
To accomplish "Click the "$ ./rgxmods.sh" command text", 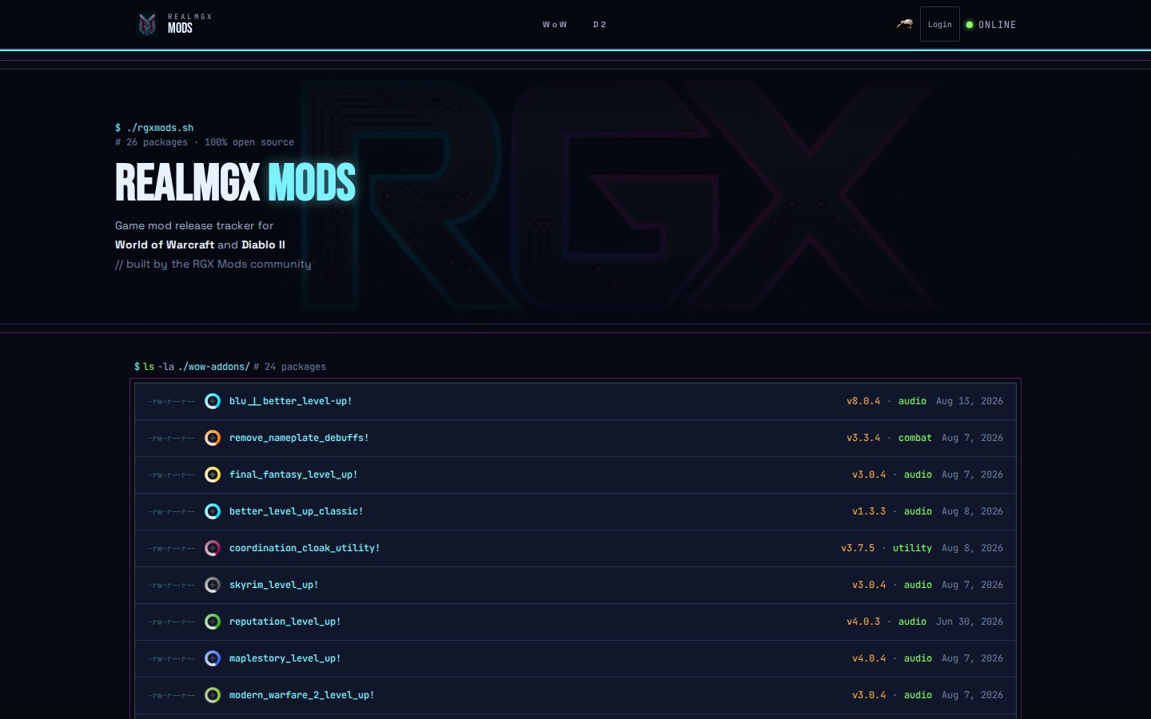I will pyautogui.click(x=154, y=128).
